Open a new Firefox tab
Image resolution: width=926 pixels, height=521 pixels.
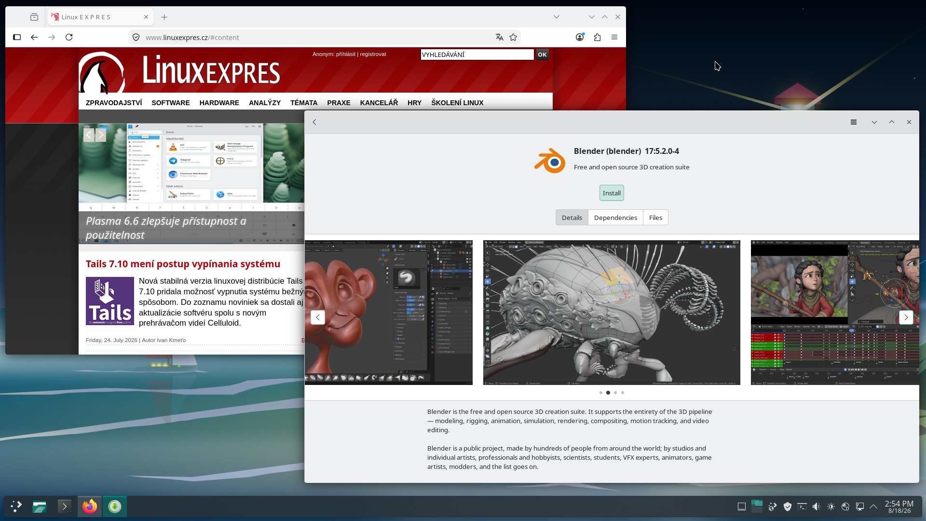point(164,17)
